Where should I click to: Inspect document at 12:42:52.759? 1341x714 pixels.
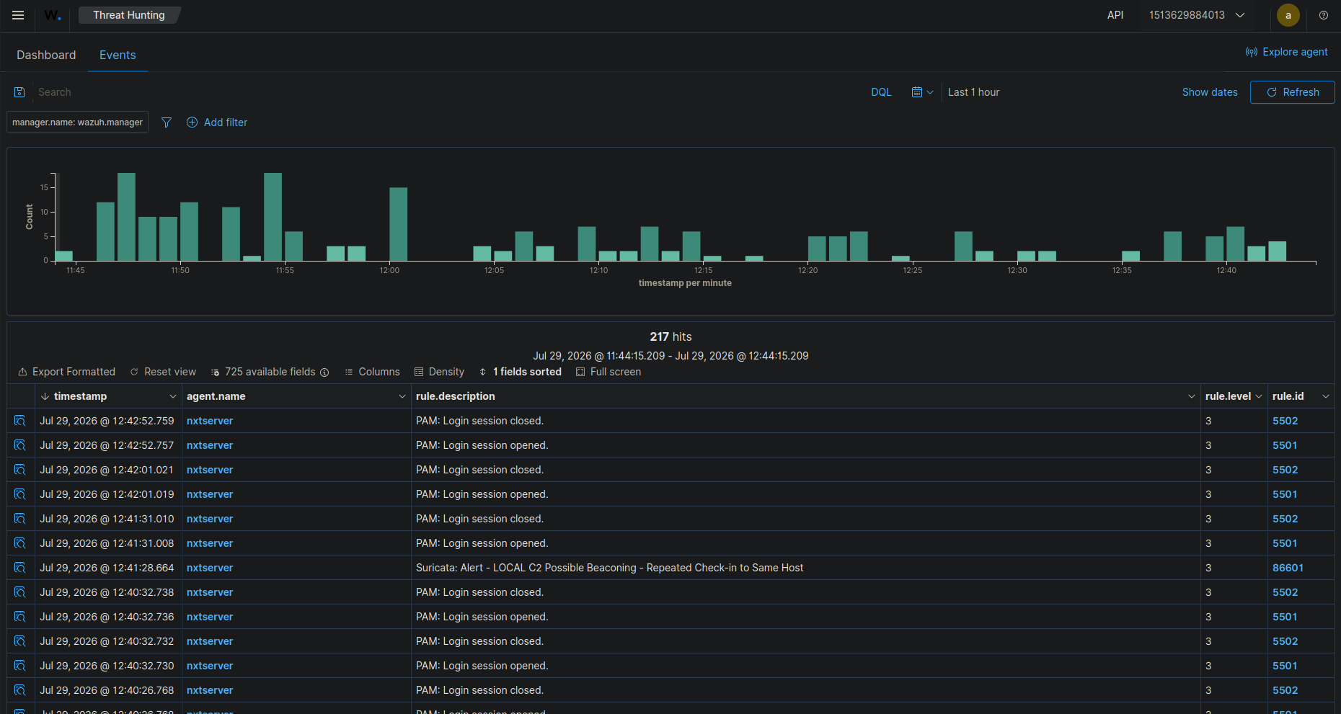20,421
